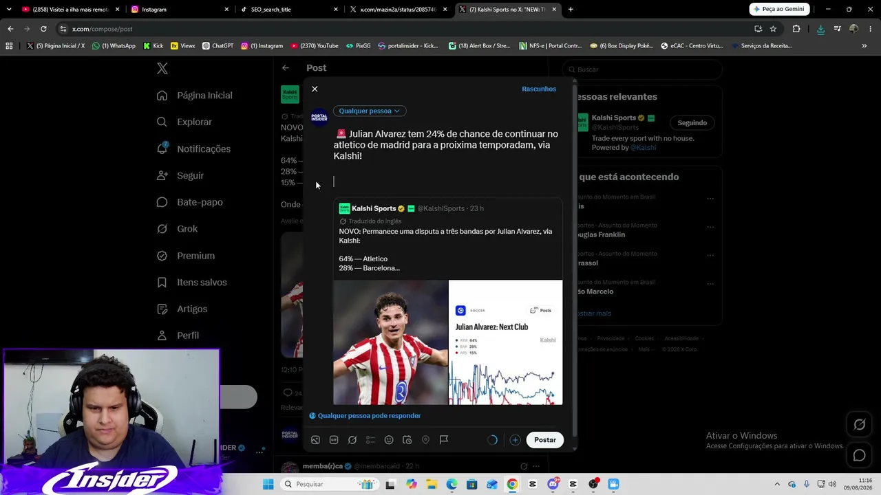Click the Pesquisar taskbar search box
881x495 pixels.
330,484
